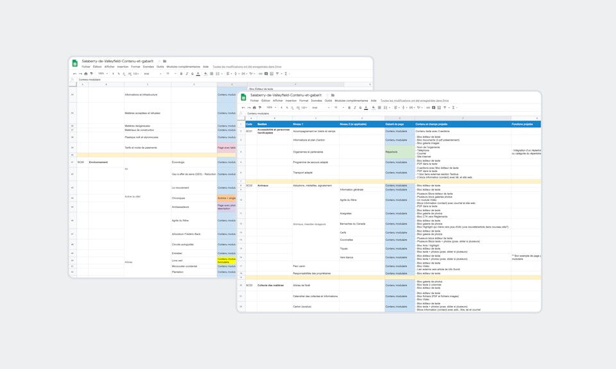This screenshot has width=616, height=369.
Task: Click the undo arrow in the front spreadsheet toolbar
Action: [243, 107]
